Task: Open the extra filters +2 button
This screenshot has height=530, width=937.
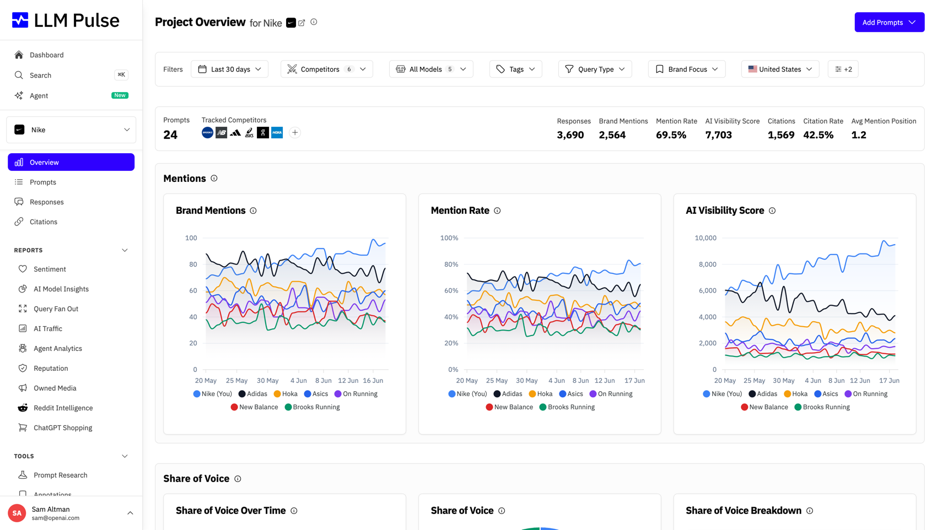Action: click(x=843, y=69)
